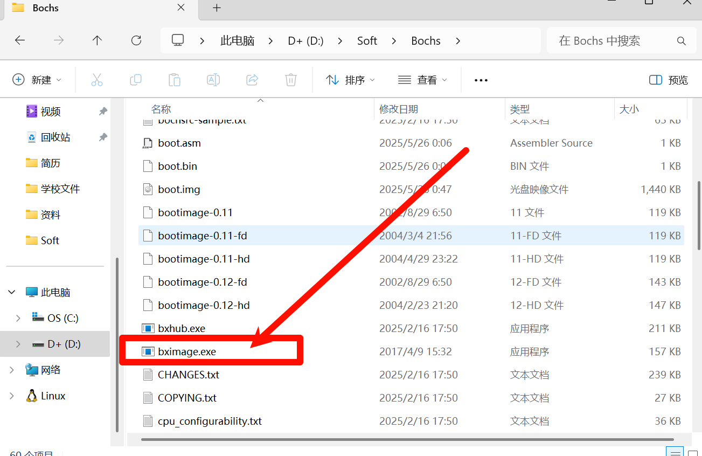The width and height of the screenshot is (702, 456).
Task: Click the Share icon in toolbar
Action: pos(252,80)
